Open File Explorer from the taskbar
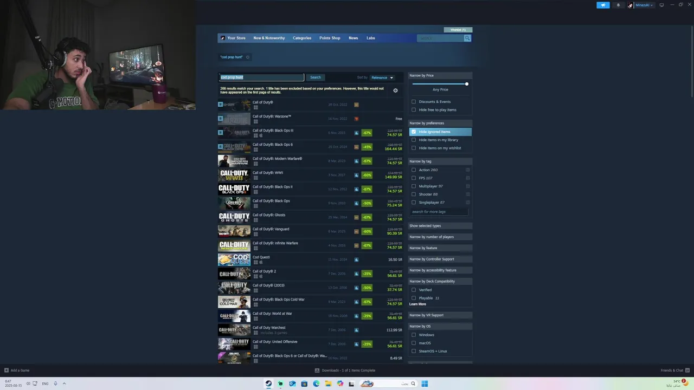 [x=328, y=383]
